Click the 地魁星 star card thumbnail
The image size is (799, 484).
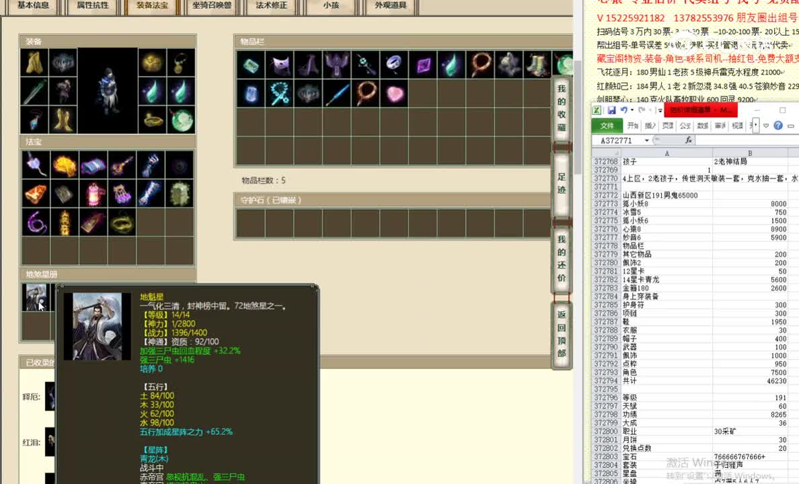(x=35, y=297)
